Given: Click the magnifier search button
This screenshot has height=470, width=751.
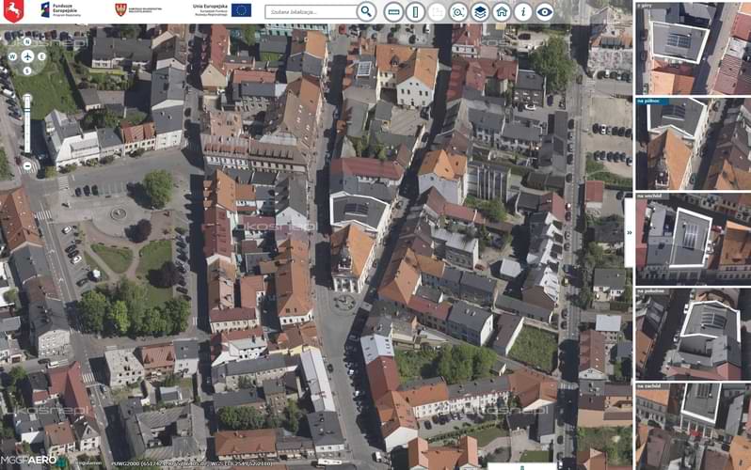Looking at the screenshot, I should [367, 11].
